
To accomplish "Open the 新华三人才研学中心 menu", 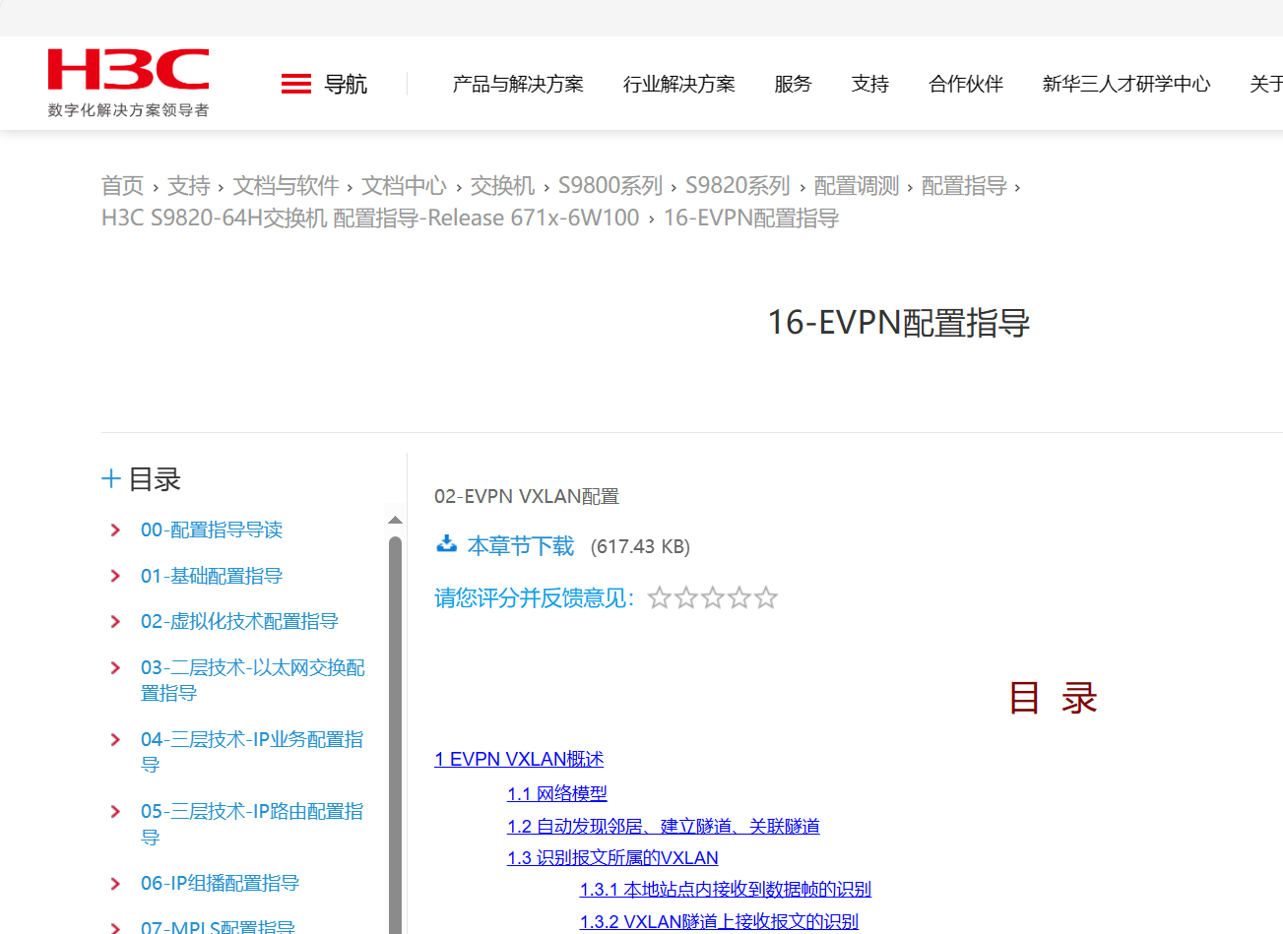I will (x=1126, y=85).
